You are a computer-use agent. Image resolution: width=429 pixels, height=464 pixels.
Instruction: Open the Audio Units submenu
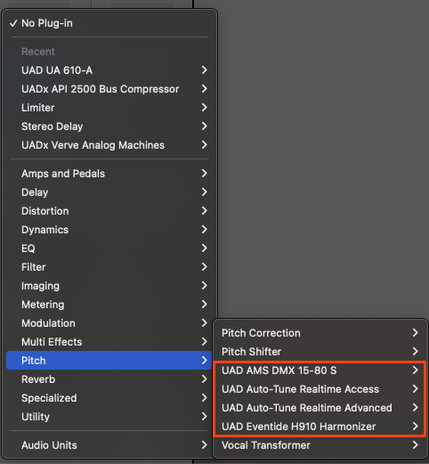click(109, 445)
